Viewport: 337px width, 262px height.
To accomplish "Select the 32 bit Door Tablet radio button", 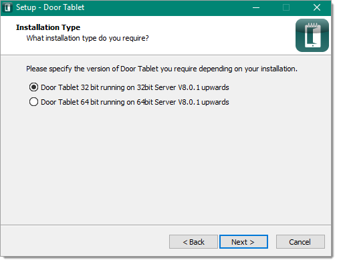I will [x=33, y=87].
